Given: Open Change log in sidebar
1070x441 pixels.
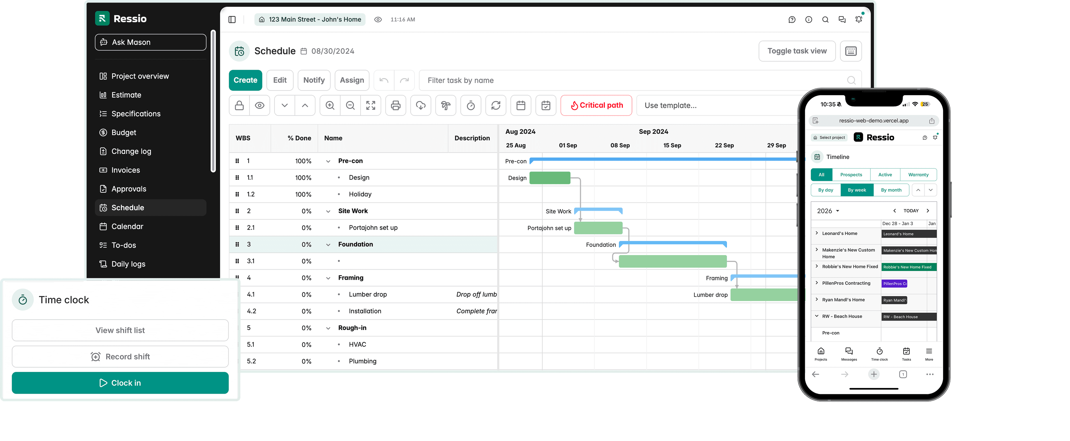Looking at the screenshot, I should pos(150,151).
